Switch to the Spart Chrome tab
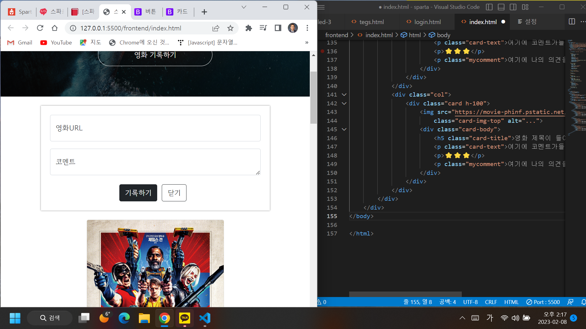 20,12
